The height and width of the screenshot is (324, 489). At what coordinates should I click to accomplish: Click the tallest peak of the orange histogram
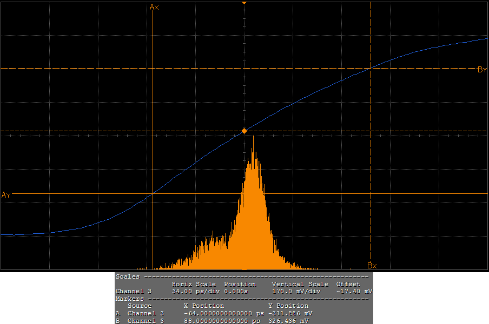pos(253,138)
